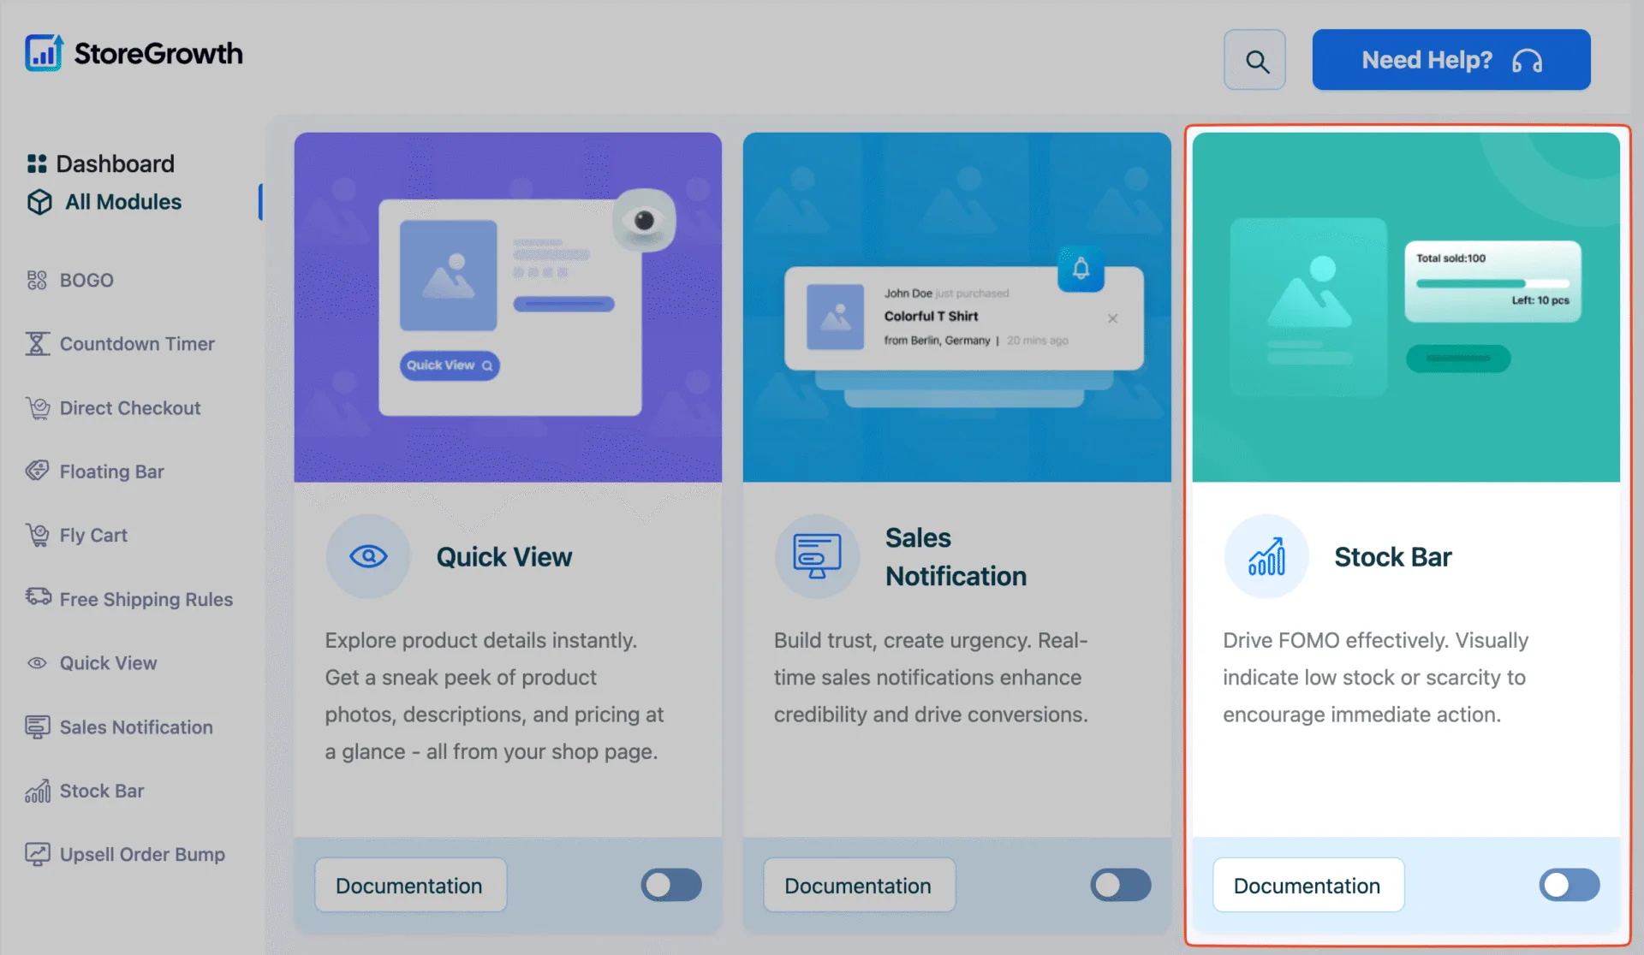
Task: Open Documentation for Quick View card
Action: click(410, 885)
